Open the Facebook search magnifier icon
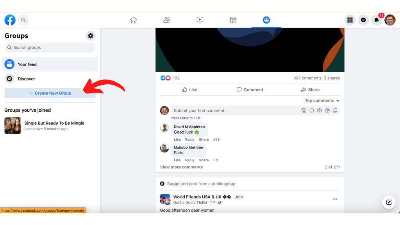This screenshot has width=400, height=225. 23,20
